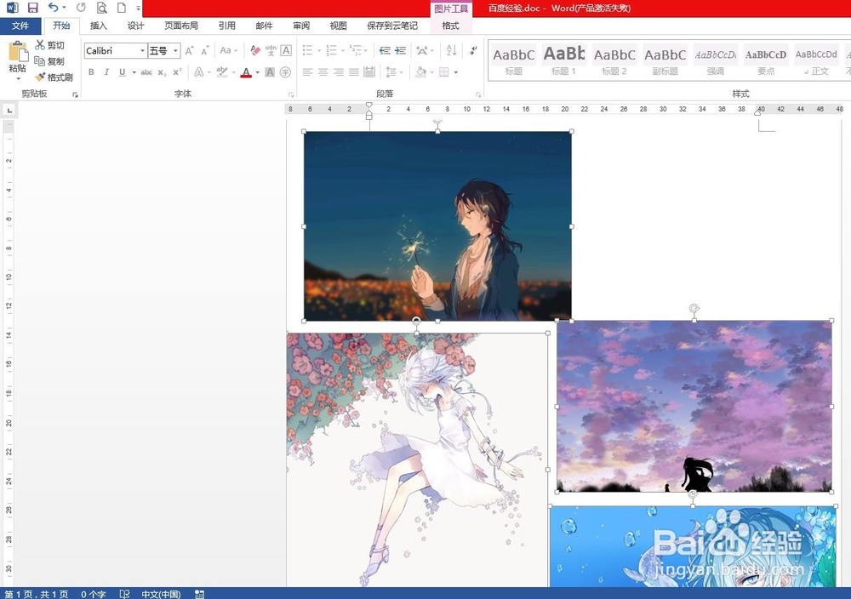Increase font size with A-up icon

[x=189, y=50]
